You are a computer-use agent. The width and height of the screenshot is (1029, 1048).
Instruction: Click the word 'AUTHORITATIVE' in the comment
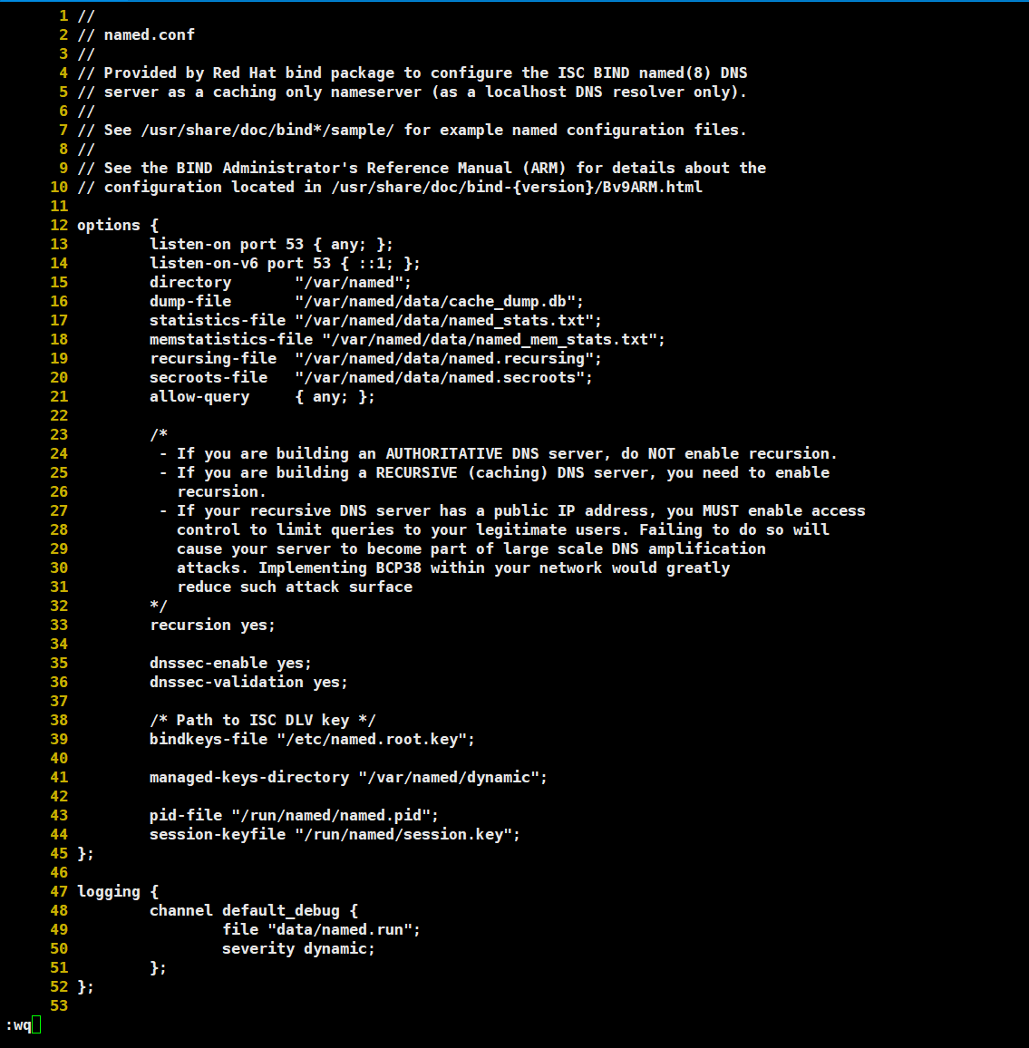click(443, 454)
